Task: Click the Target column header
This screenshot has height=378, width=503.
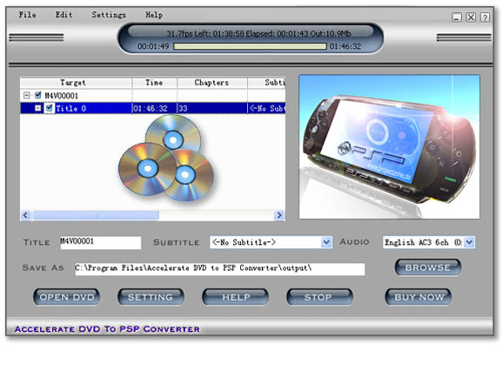Action: click(x=76, y=83)
